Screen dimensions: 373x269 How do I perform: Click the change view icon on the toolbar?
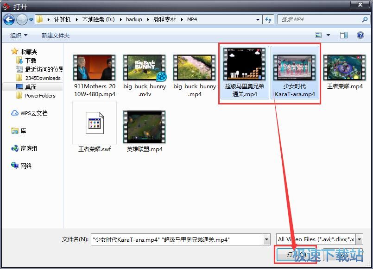(318, 35)
